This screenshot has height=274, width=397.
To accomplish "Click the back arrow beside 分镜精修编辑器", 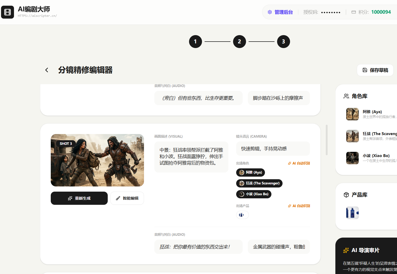I will click(x=47, y=70).
